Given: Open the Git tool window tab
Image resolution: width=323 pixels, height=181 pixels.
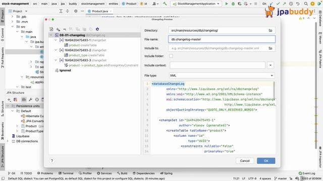Looking at the screenshot, I should coord(12,173).
